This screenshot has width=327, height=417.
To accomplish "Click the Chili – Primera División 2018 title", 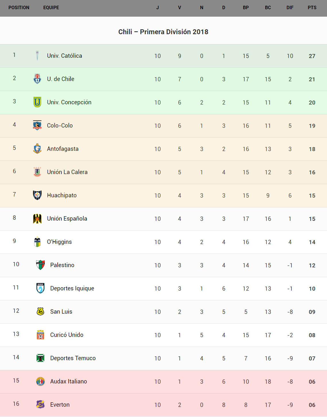I will click(x=163, y=32).
